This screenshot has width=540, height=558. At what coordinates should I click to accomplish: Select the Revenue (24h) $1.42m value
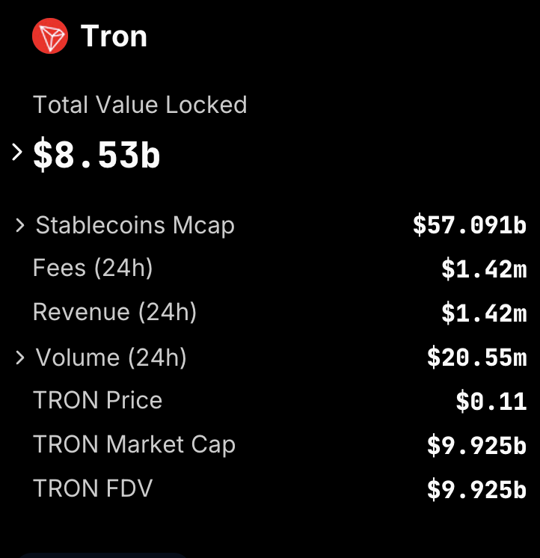pyautogui.click(x=484, y=313)
